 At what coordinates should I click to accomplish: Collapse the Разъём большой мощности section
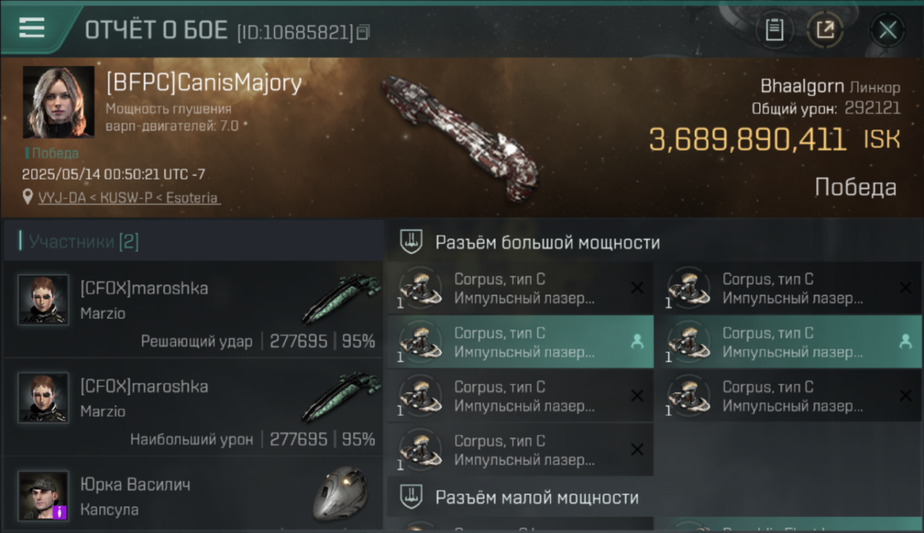(410, 242)
